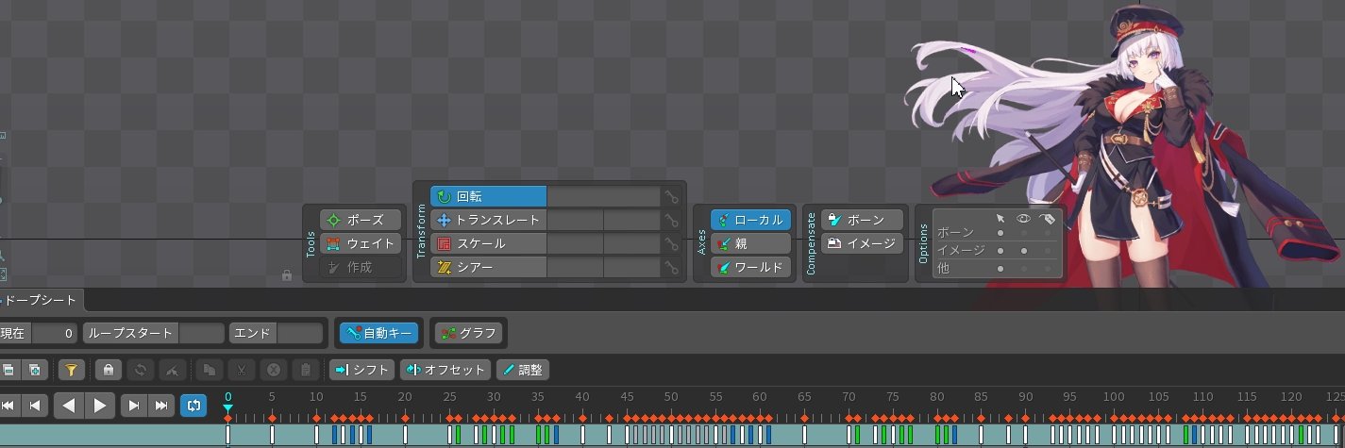Click the paste clipboard icon

pyautogui.click(x=306, y=370)
